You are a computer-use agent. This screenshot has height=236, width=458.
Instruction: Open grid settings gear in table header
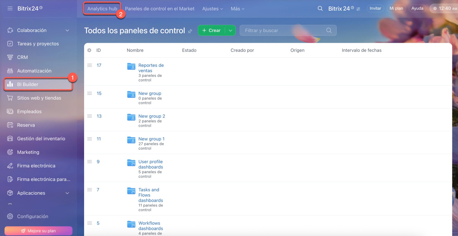click(89, 50)
